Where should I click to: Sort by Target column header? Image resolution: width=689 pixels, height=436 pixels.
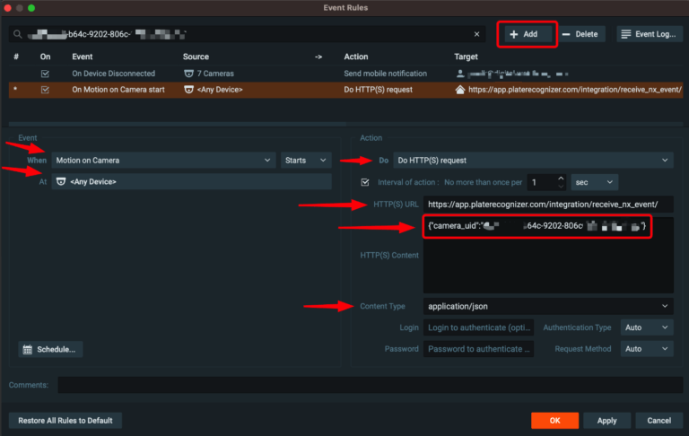pyautogui.click(x=466, y=57)
